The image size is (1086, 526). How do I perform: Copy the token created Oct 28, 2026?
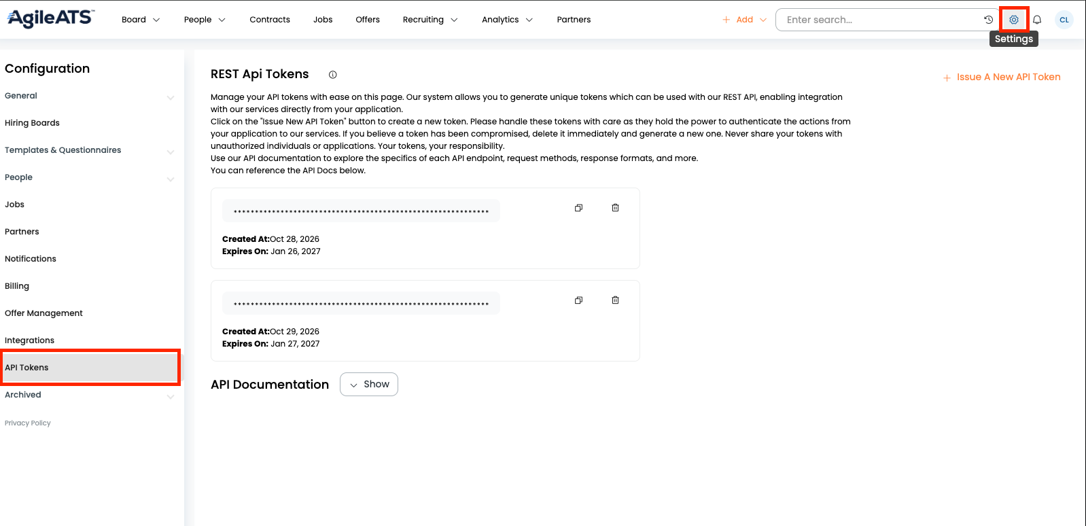pos(578,208)
